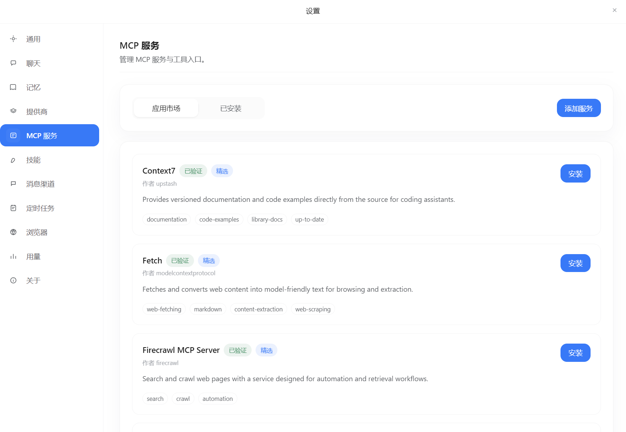Install the Fetch service
Image resolution: width=626 pixels, height=432 pixels.
(x=575, y=263)
